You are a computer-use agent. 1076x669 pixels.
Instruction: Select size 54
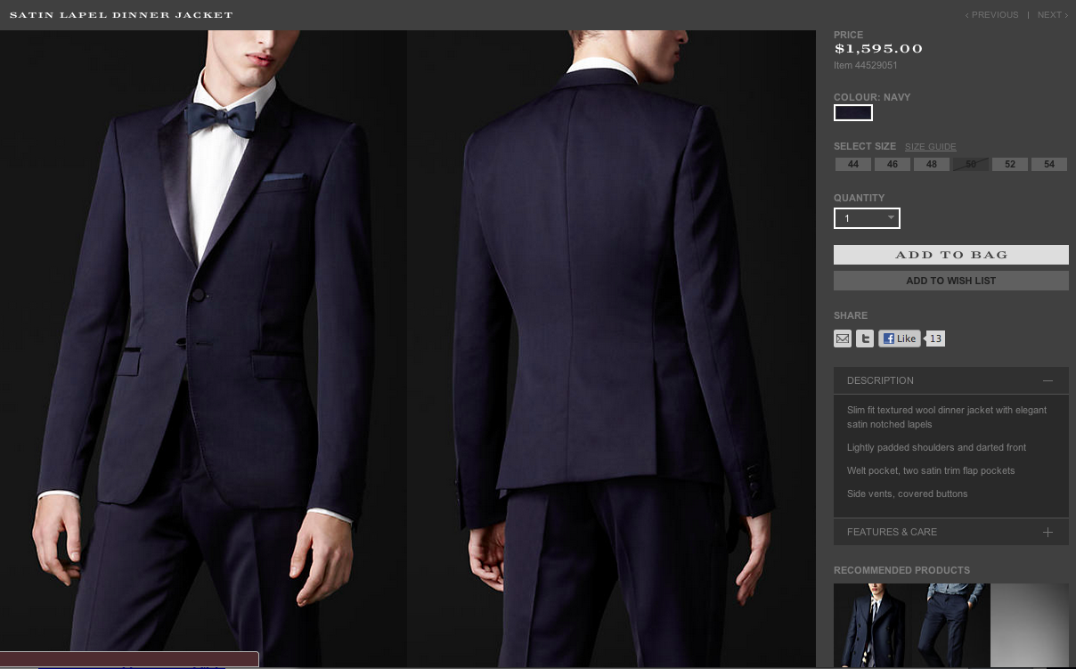[x=1048, y=164]
